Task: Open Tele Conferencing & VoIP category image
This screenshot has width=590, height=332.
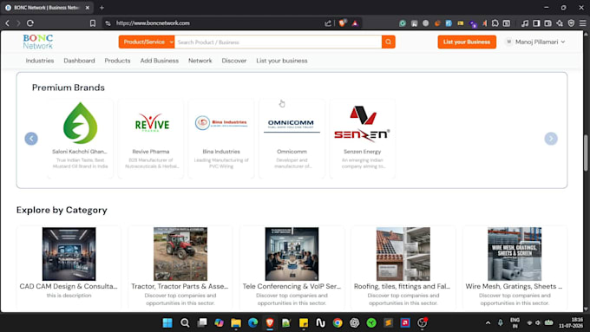Action: [292, 254]
